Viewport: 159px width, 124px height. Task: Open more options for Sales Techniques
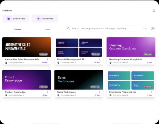[x=100, y=92]
